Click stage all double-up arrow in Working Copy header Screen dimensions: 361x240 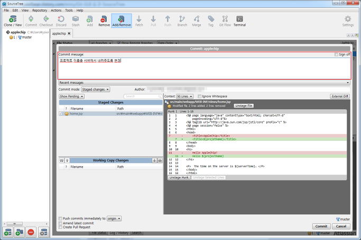click(62, 160)
